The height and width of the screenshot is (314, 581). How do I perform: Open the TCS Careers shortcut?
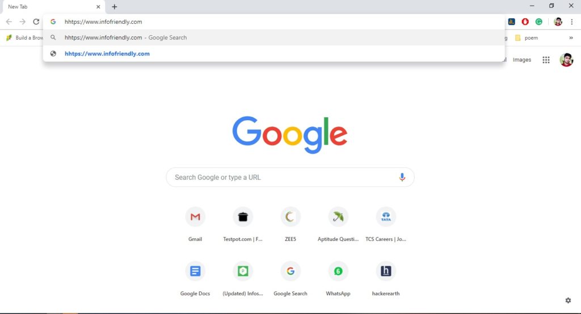[x=386, y=224]
